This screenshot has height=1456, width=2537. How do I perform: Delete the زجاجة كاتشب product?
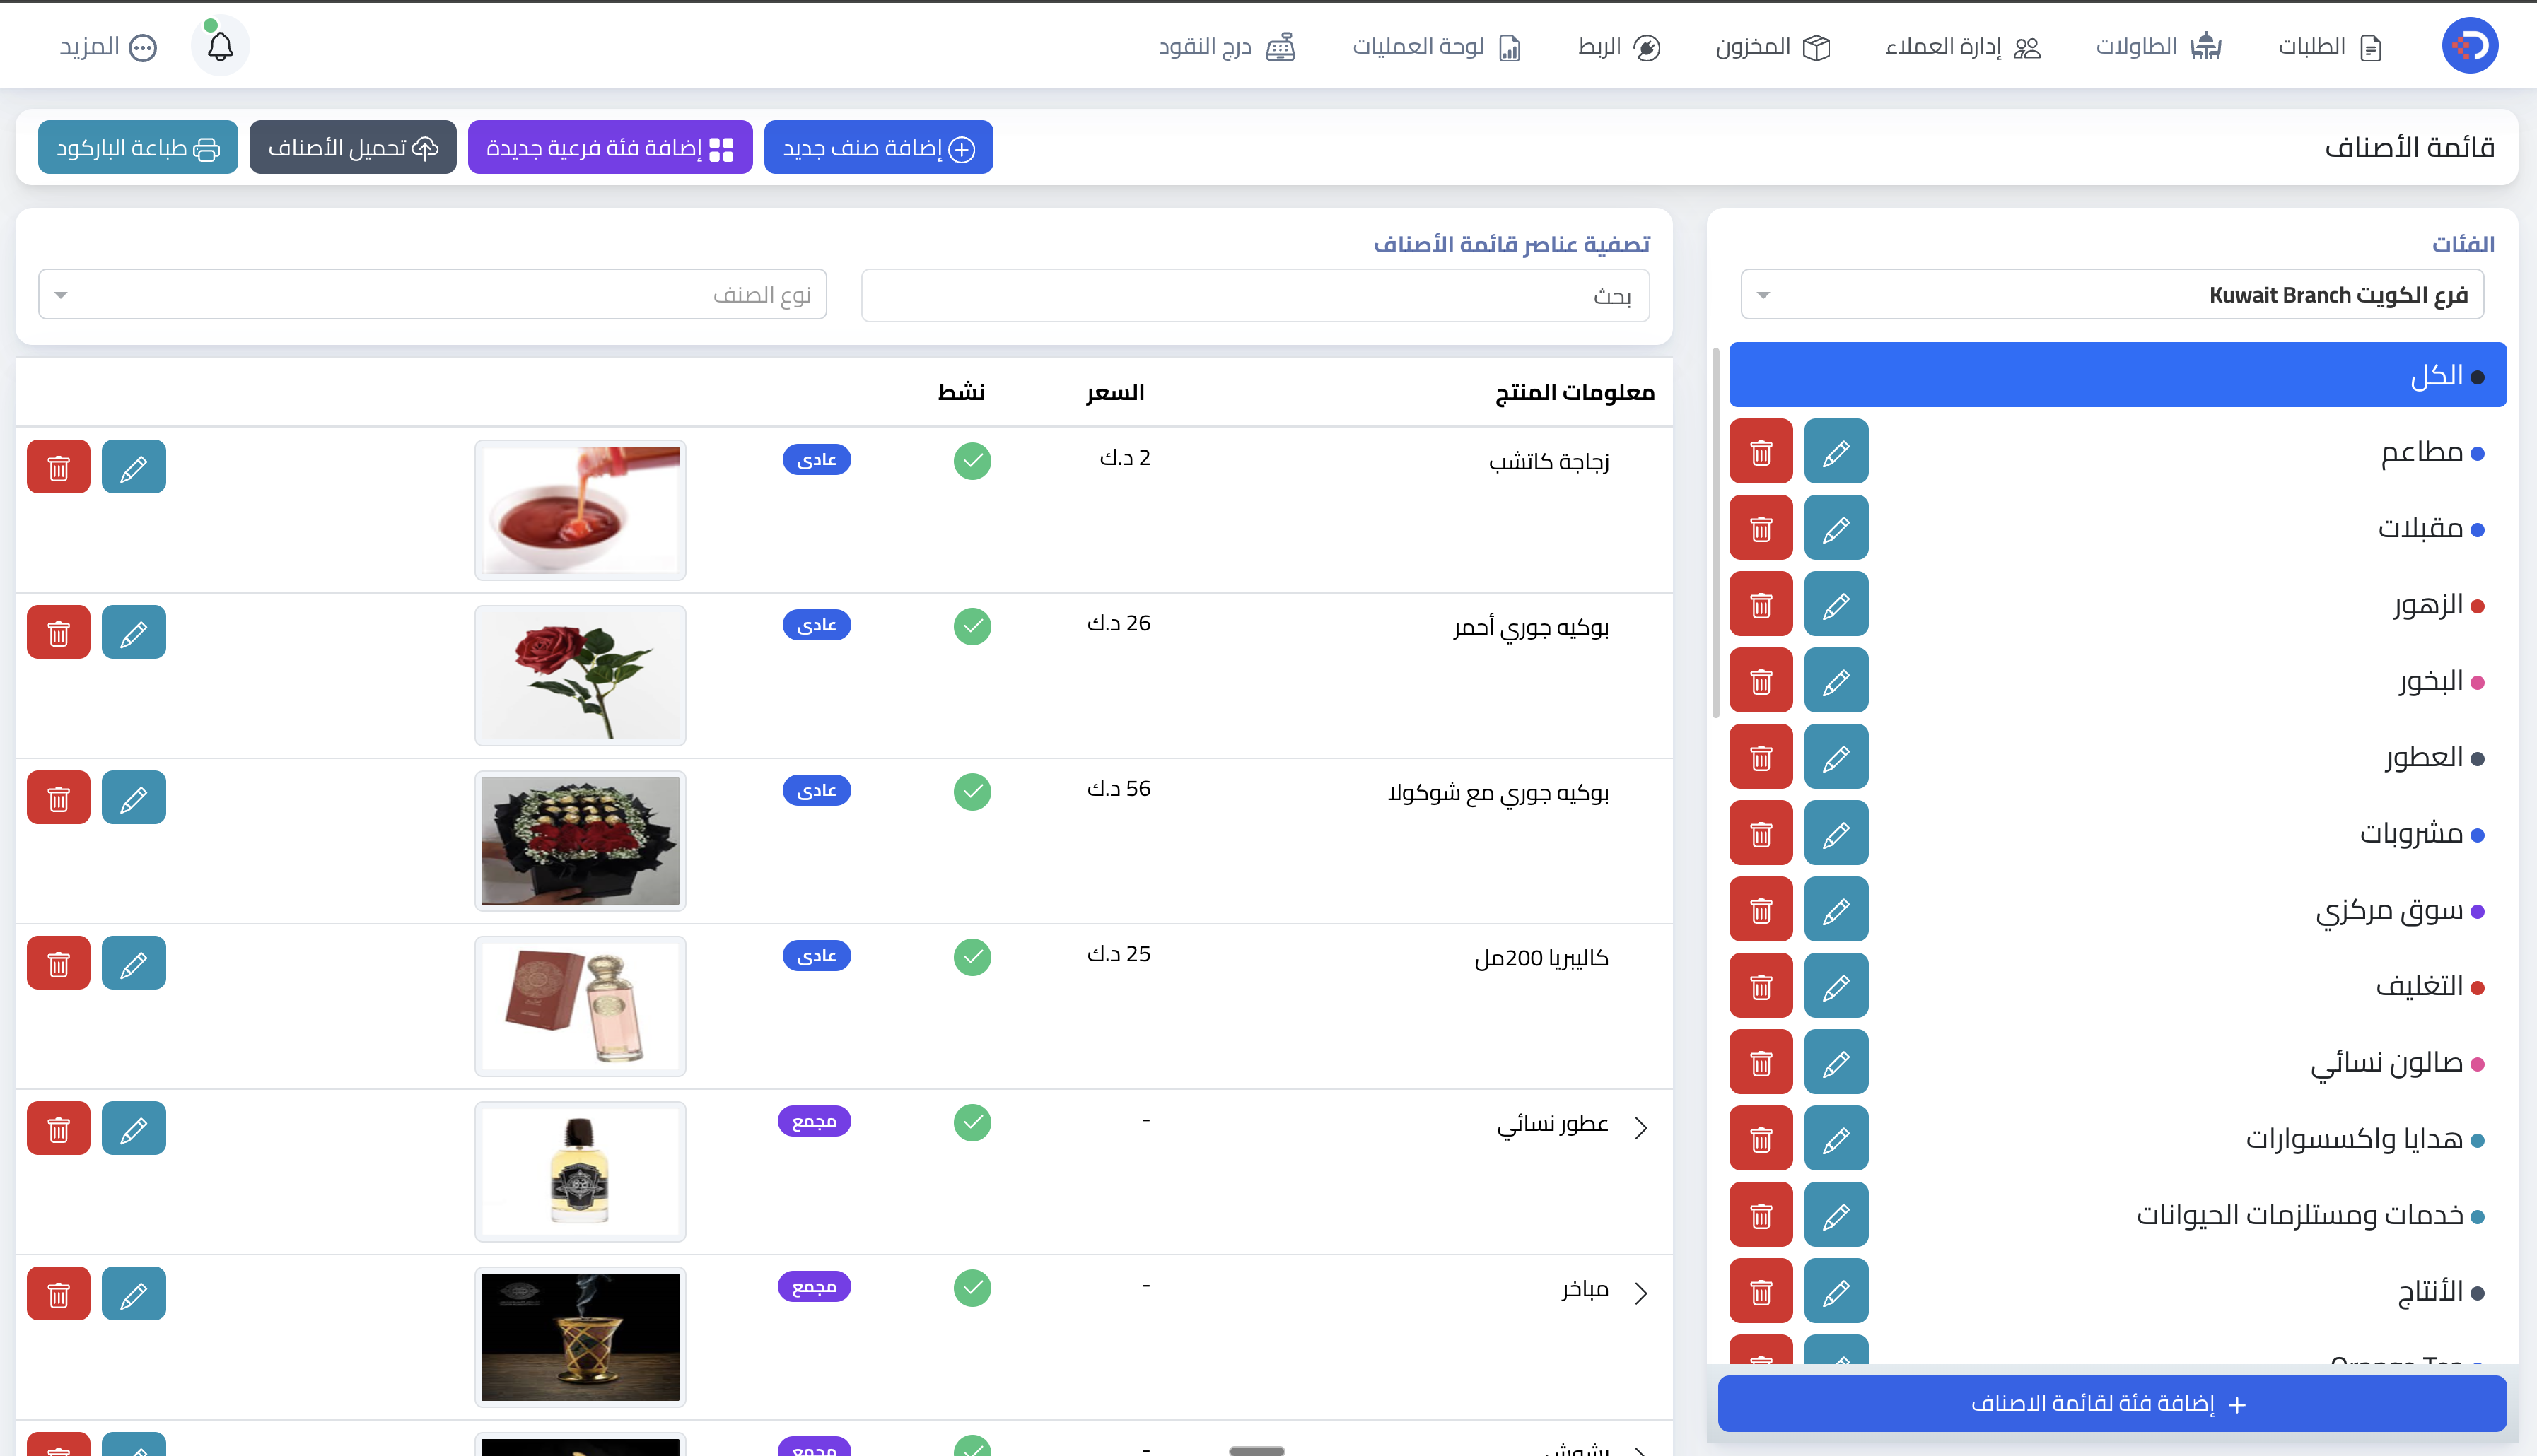pyautogui.click(x=58, y=467)
